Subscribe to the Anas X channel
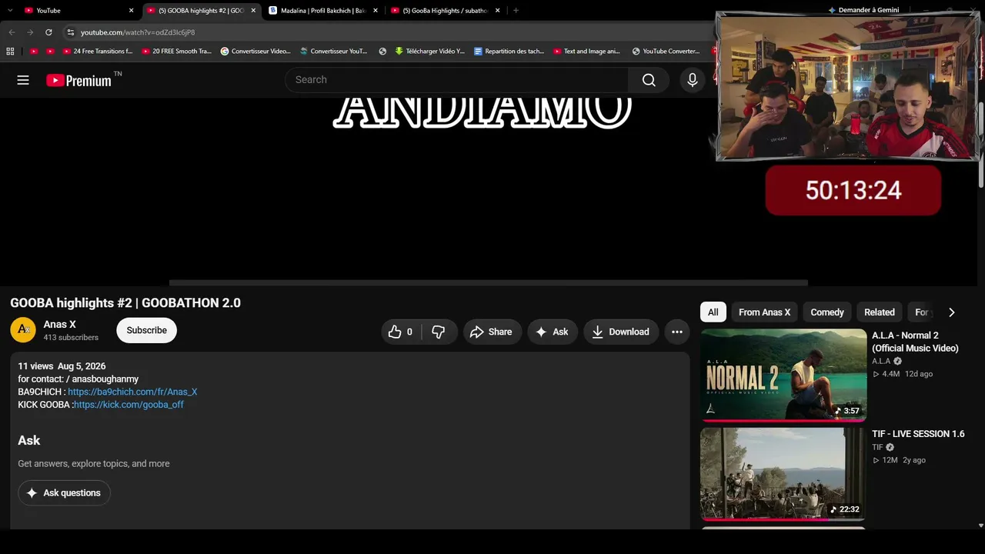 coord(146,331)
